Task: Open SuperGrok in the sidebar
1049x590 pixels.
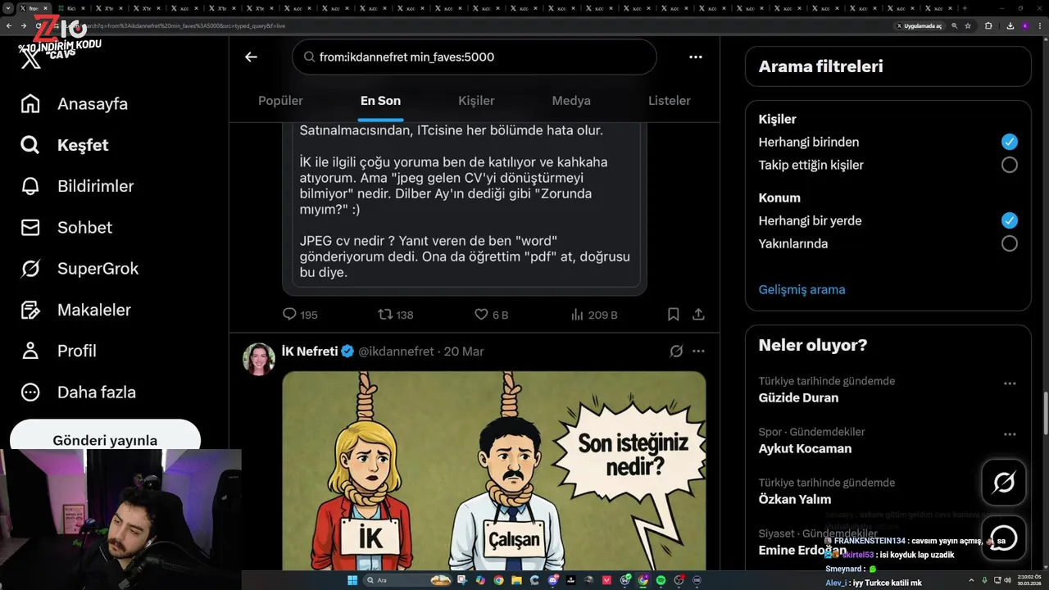Action: 80,269
